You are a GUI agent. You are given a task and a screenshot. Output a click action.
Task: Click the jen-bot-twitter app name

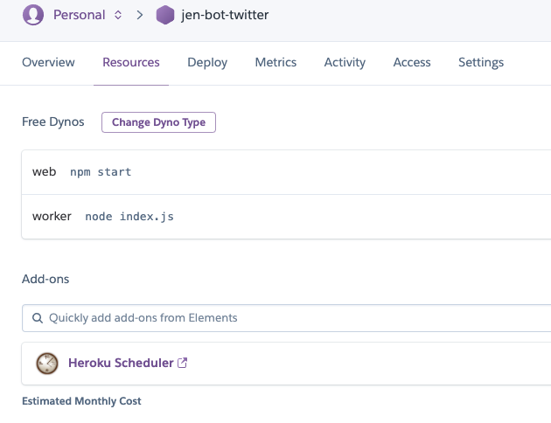tap(225, 15)
